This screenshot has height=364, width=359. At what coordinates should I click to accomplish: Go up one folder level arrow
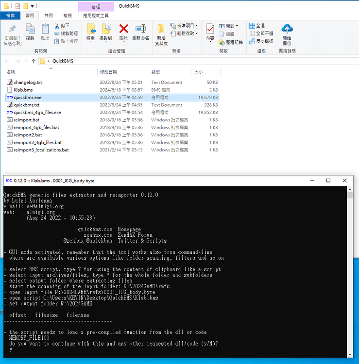pos(34,61)
